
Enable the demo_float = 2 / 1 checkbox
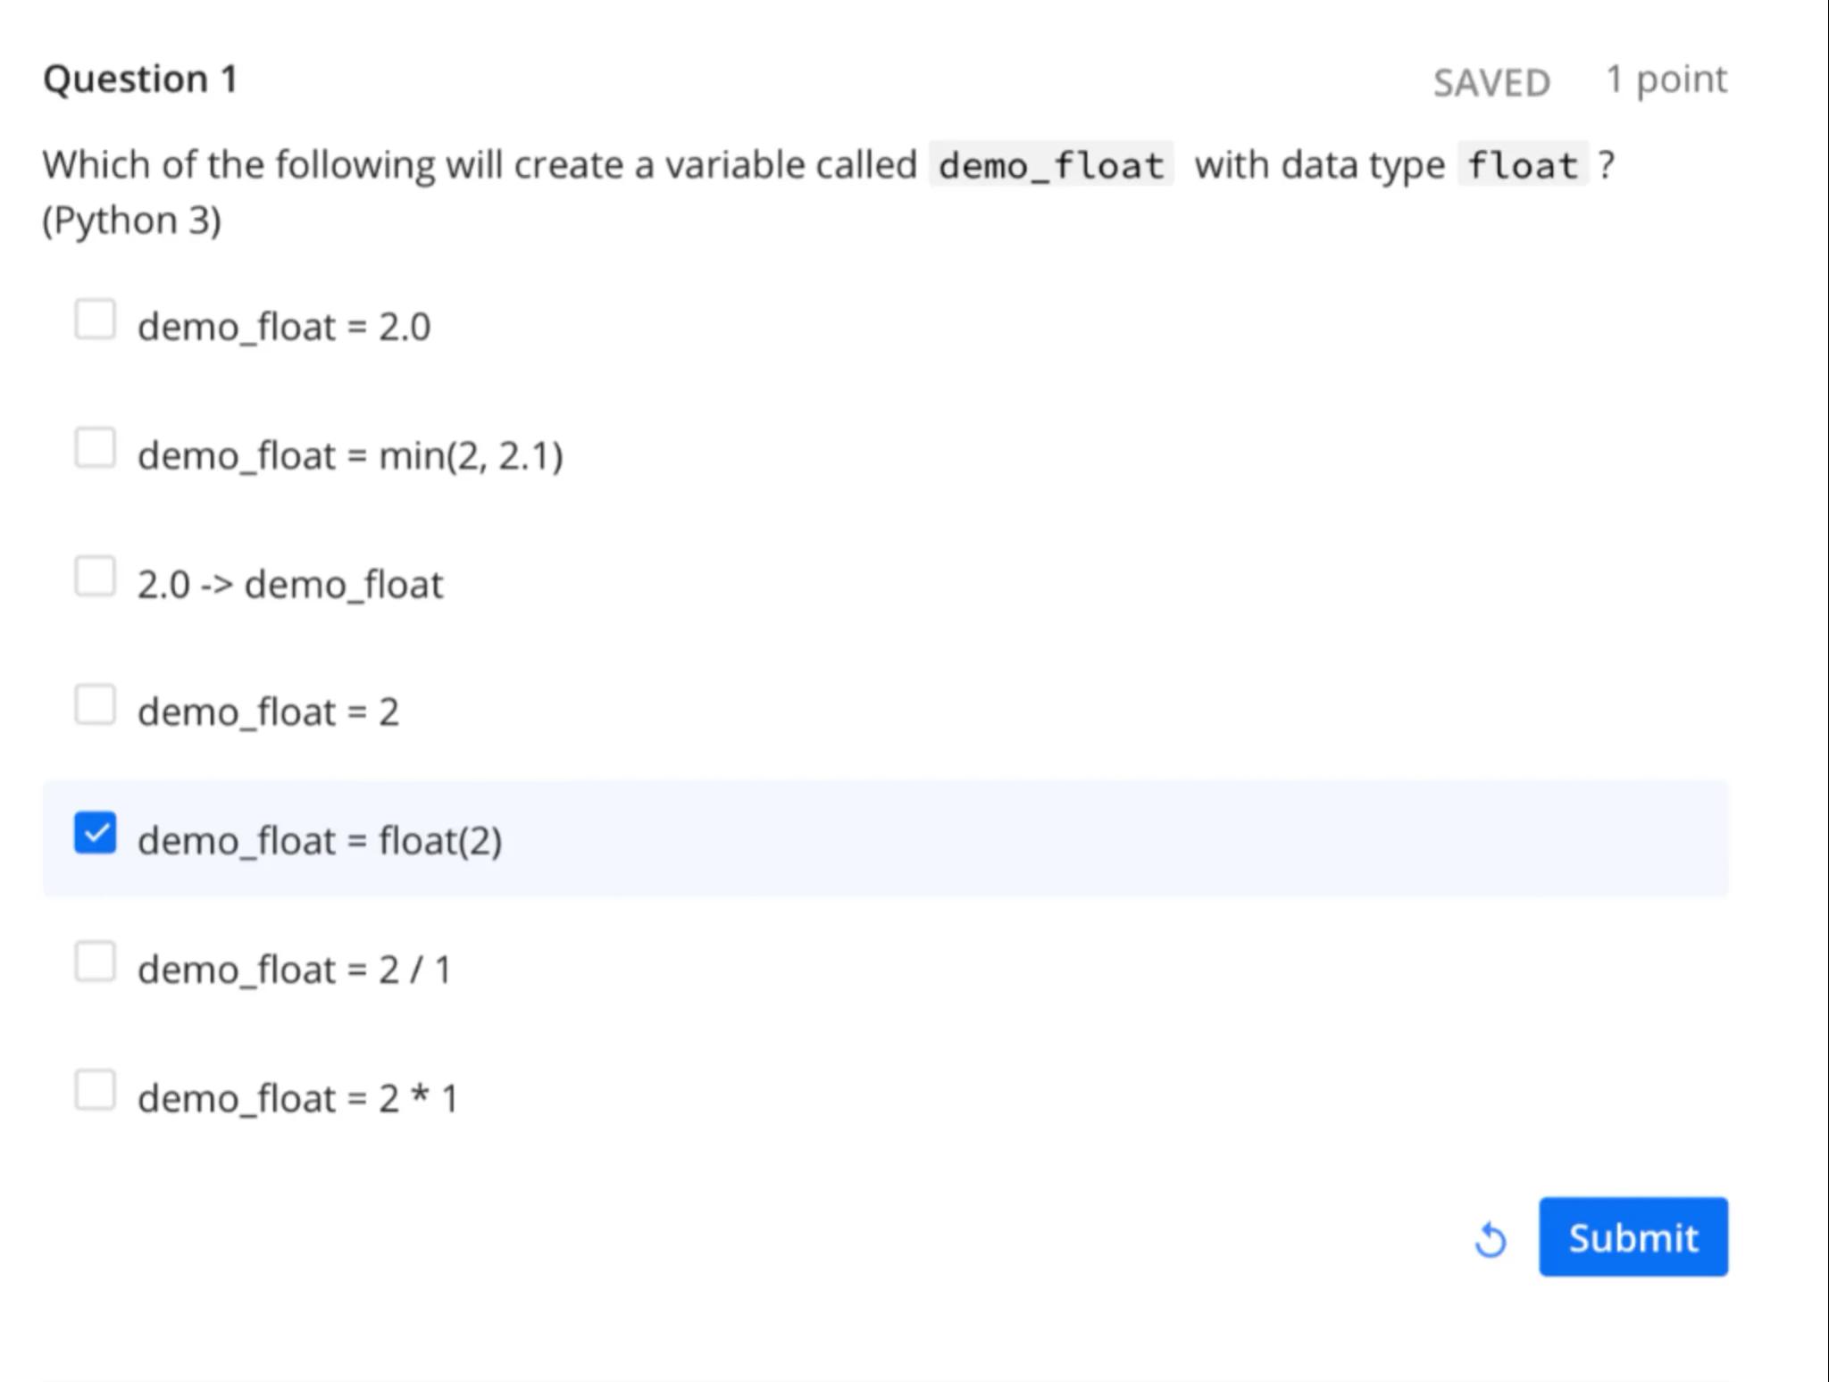95,962
